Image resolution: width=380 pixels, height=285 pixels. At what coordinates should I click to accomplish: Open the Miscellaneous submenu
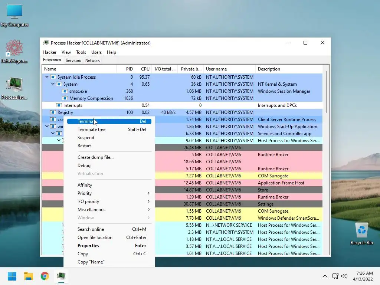(x=109, y=210)
